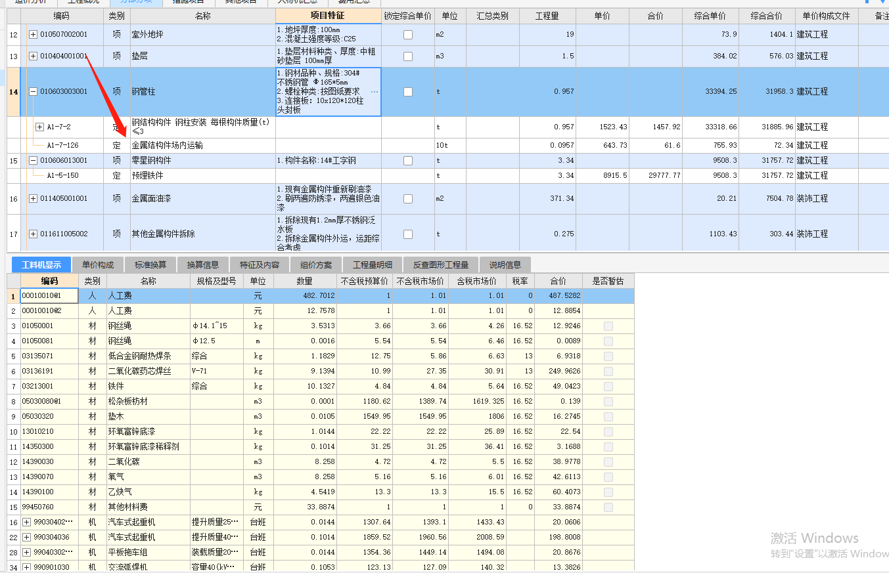Open the 说明信息 tab
The height and width of the screenshot is (573, 889).
point(505,265)
